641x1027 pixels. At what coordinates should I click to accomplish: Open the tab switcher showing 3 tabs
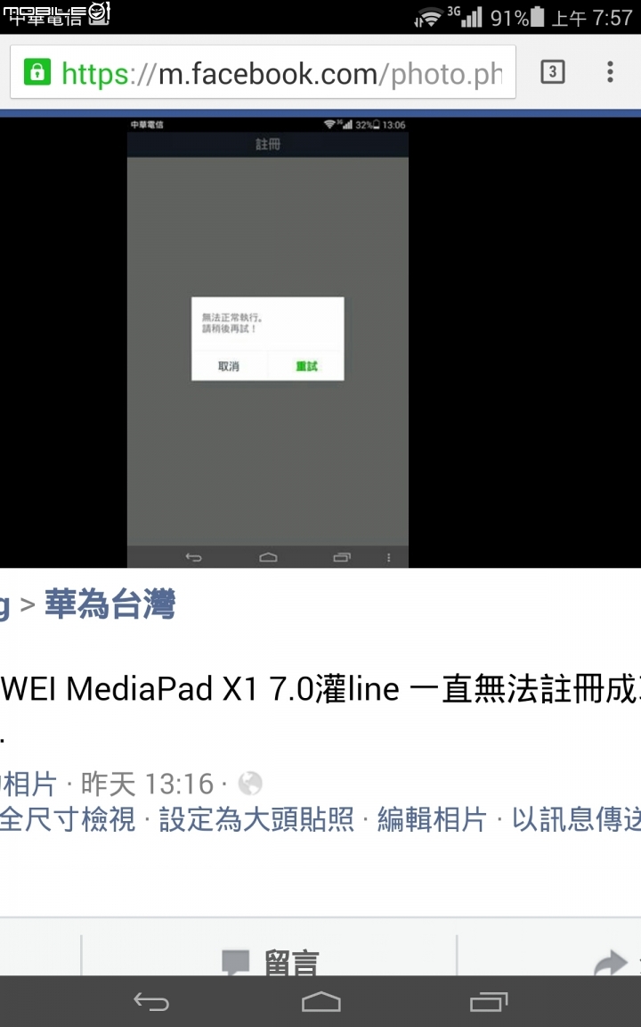click(x=553, y=72)
